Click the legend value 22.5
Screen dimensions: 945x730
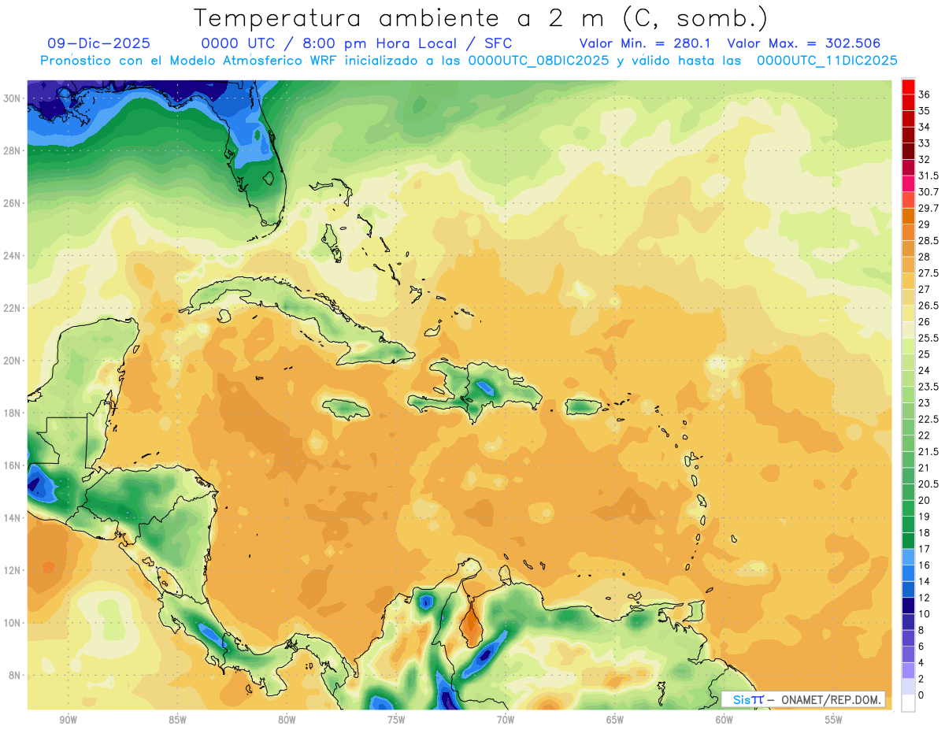928,420
